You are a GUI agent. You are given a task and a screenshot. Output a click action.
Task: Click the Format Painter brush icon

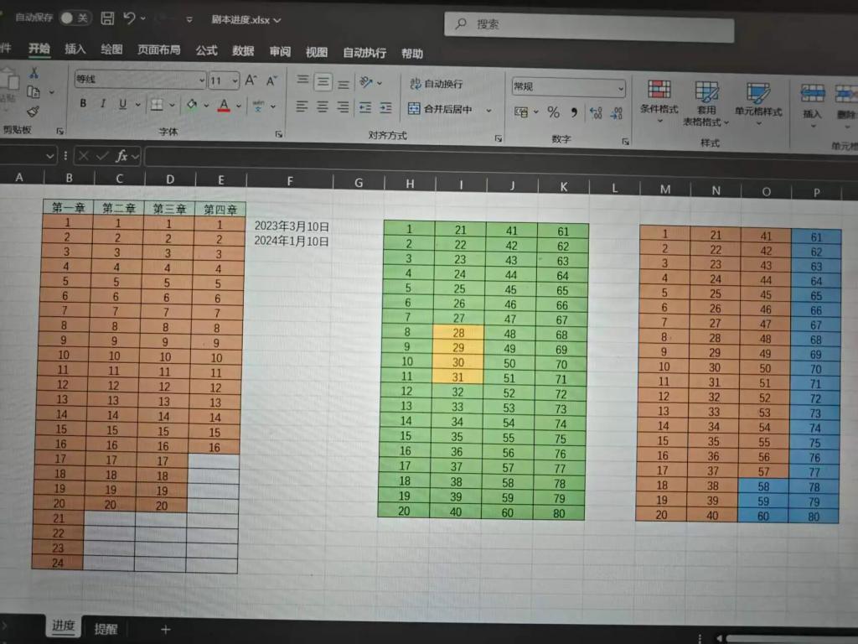click(34, 111)
